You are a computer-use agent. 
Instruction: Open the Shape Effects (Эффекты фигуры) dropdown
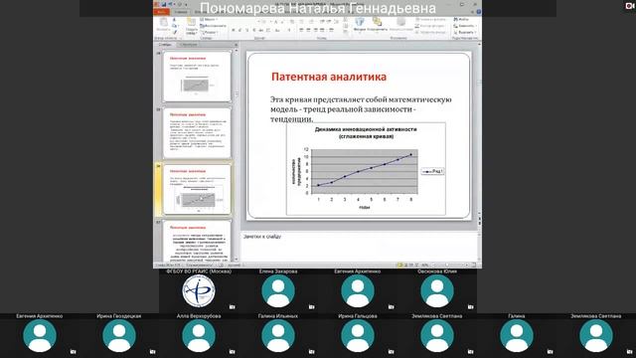[430, 32]
